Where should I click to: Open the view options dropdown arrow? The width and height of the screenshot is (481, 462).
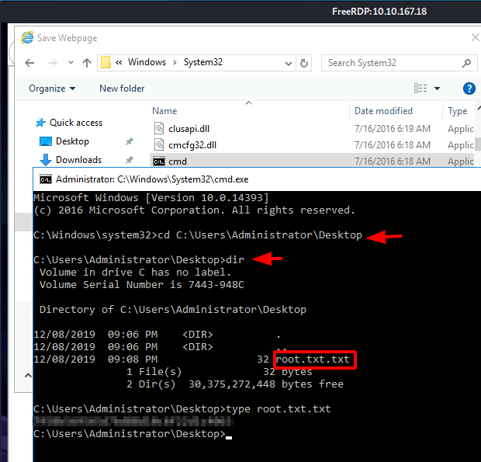coord(437,89)
